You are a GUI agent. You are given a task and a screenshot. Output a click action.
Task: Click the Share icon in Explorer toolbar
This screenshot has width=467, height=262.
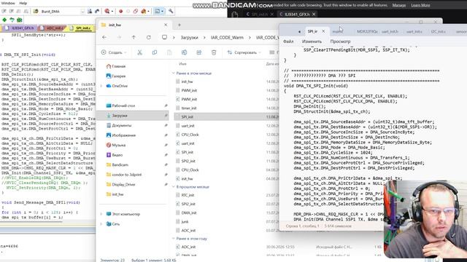199,52
